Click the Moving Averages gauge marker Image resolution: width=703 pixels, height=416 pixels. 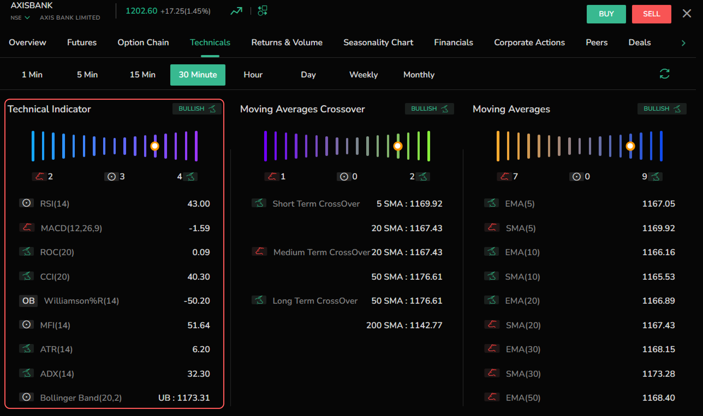click(x=630, y=146)
